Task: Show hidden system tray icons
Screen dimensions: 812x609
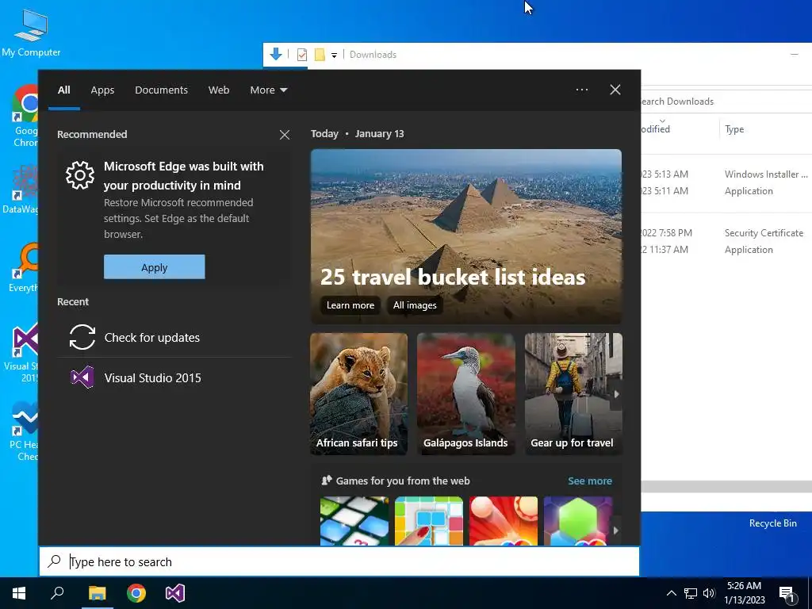Action: tap(671, 593)
